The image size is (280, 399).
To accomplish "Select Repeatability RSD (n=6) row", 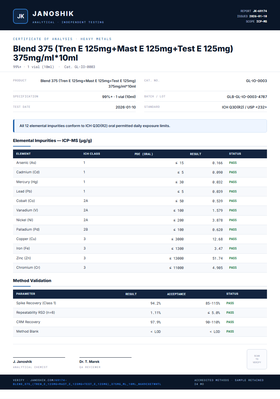I will click(x=140, y=313).
